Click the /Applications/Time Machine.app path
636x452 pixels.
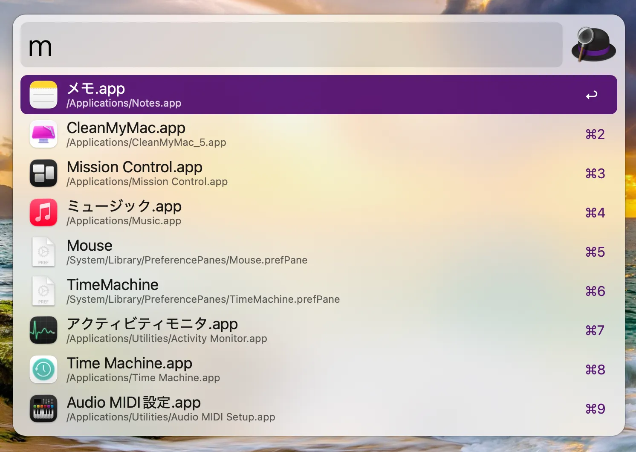coord(143,378)
